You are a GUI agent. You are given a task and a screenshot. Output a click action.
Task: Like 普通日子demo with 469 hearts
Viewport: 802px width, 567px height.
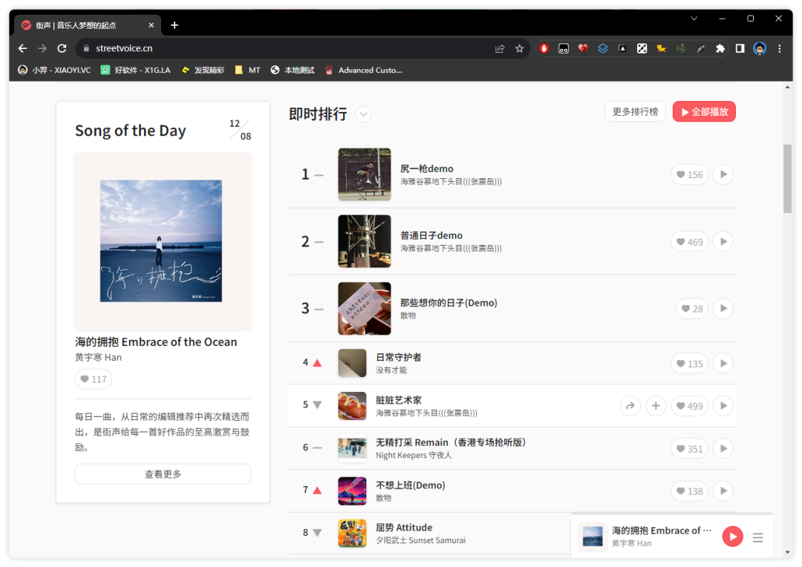[x=689, y=241]
